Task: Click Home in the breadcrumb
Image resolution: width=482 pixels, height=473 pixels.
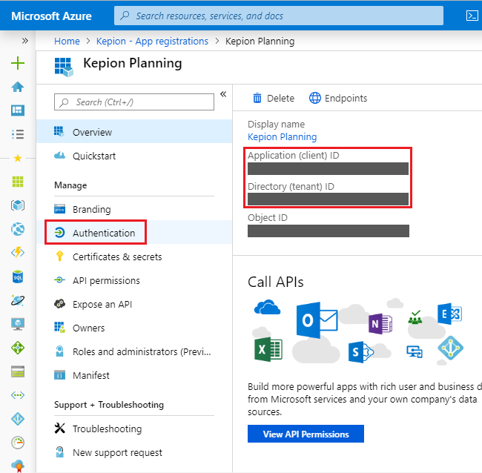Action: coord(67,42)
